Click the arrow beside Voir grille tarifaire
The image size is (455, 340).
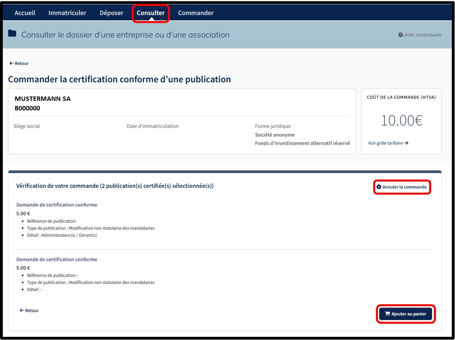(407, 143)
